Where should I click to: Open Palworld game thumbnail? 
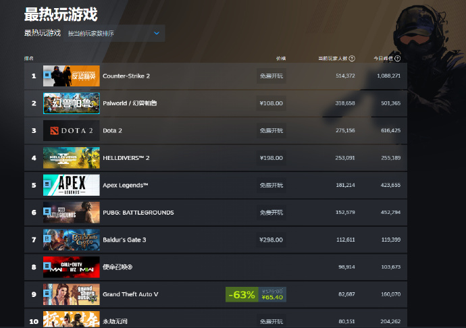72,103
